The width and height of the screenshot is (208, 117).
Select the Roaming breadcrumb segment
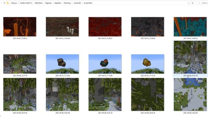pos(67,3)
